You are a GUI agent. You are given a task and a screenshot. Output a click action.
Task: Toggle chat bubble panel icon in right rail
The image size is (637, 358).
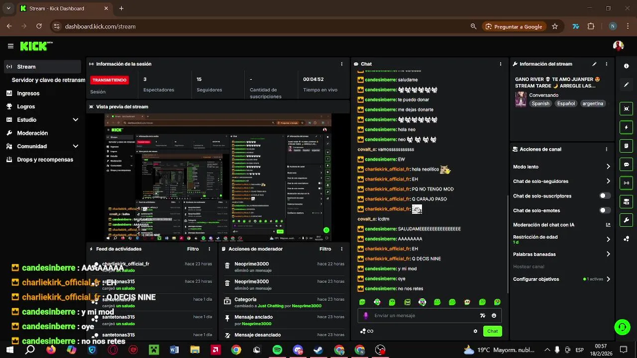click(626, 165)
